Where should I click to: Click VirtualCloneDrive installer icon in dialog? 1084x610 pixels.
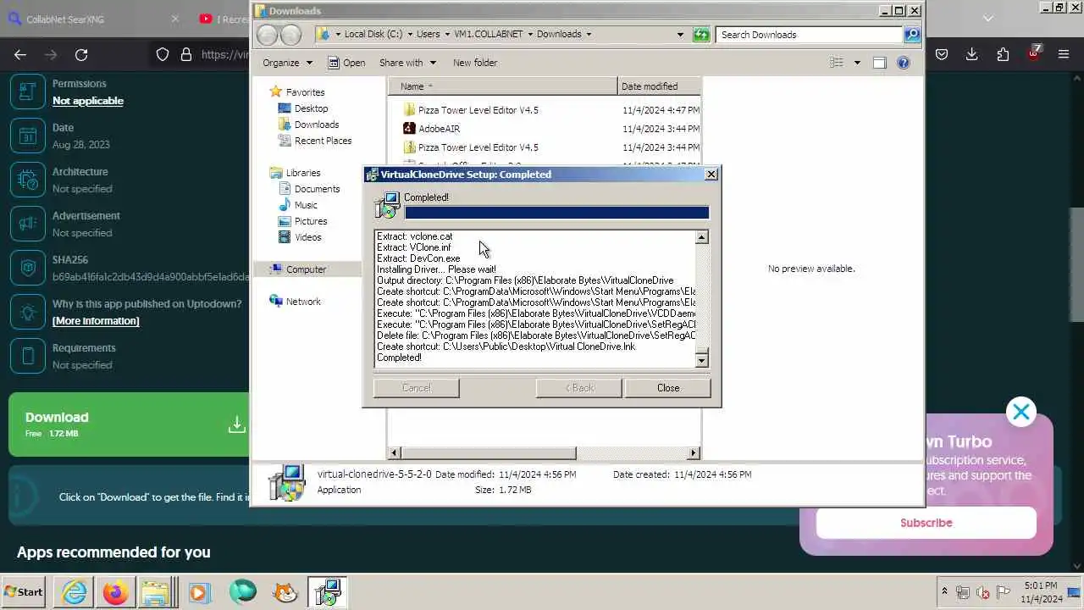[387, 205]
